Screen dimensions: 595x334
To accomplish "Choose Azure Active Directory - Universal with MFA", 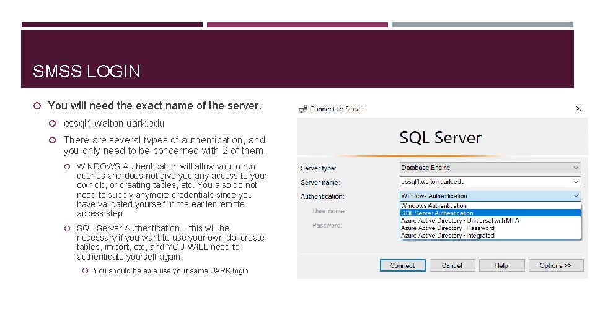I will point(490,220).
